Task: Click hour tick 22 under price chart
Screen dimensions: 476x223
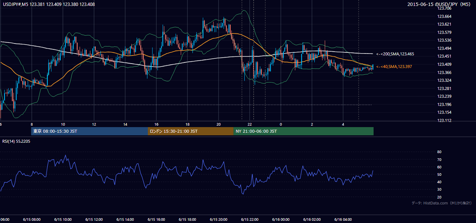Action: (x=250, y=124)
